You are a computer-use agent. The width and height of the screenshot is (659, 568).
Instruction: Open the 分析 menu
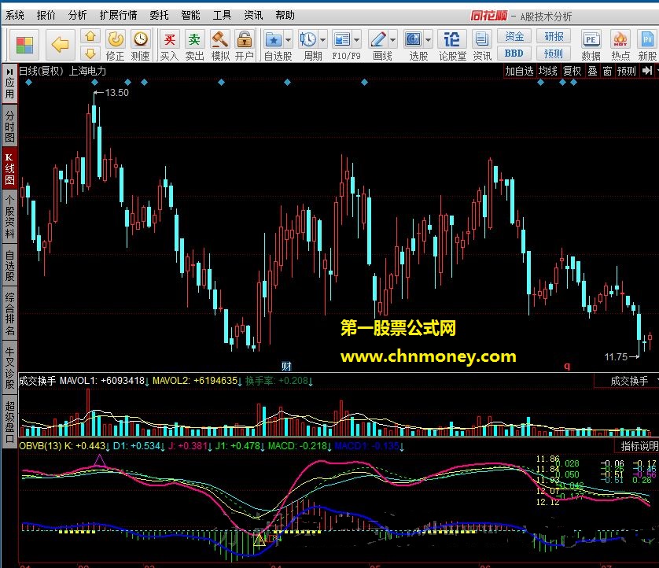coord(77,16)
